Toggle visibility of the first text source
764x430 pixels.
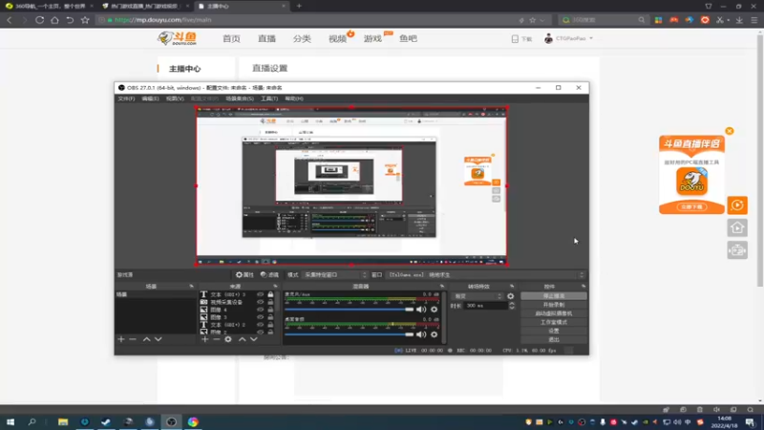click(x=260, y=294)
